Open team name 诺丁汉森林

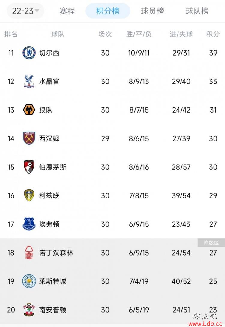(56, 253)
